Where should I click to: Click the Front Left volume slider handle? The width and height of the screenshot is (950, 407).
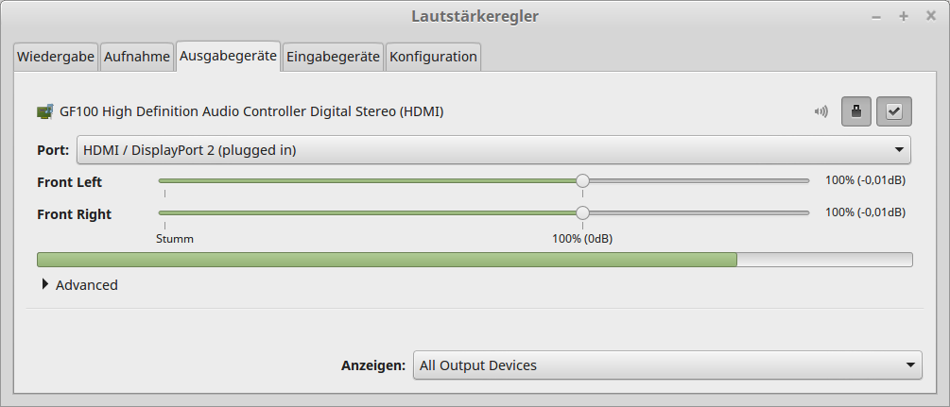click(582, 180)
